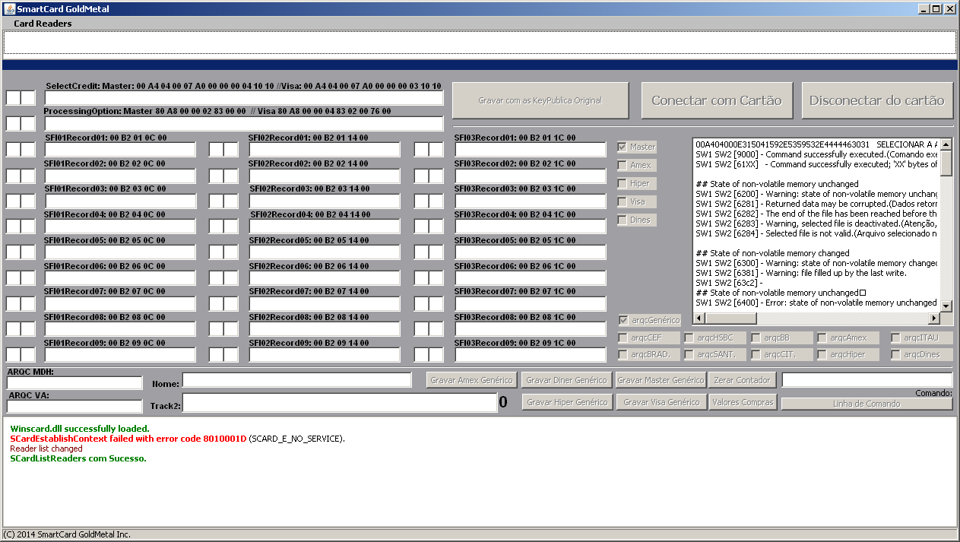This screenshot has height=542, width=960.
Task: Click the log's horizontal scrollbar right arrow
Action: tap(934, 319)
